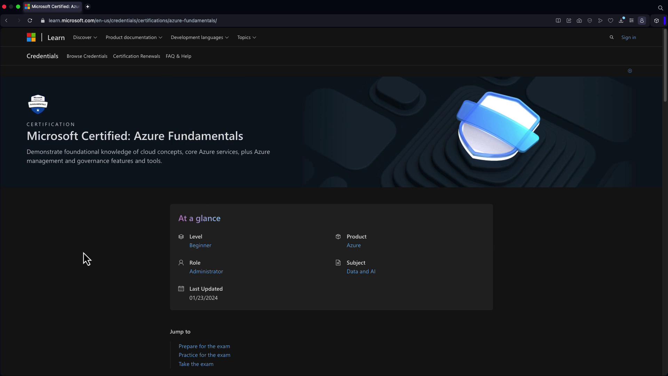This screenshot has width=668, height=376.
Task: Click the shield privacy protection icon
Action: tap(590, 21)
